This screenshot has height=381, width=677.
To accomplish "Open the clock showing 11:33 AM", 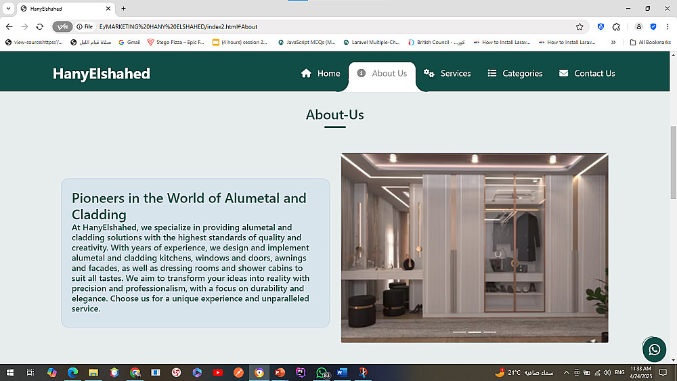I will click(x=640, y=372).
